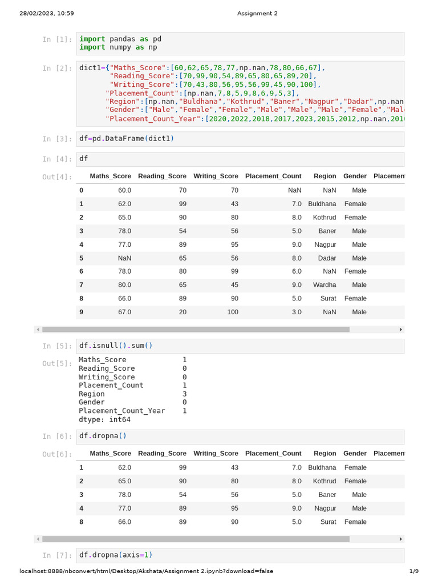Screen dimensions: 438x585
Task: Click Reading_Score column header in Out[4]
Action: (x=162, y=176)
